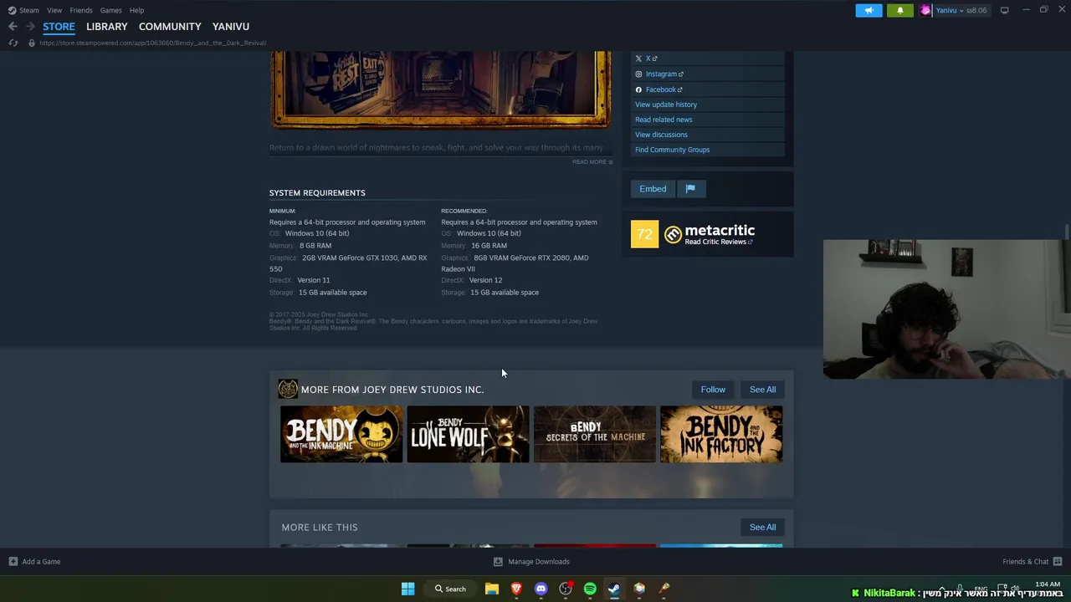Find Community Groups

coord(672,150)
